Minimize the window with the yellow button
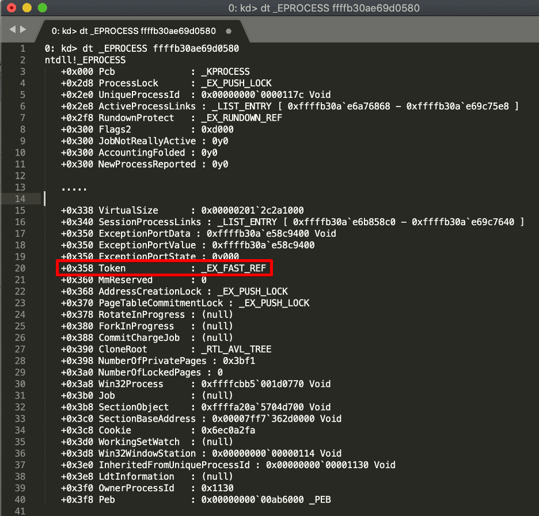 (26, 8)
